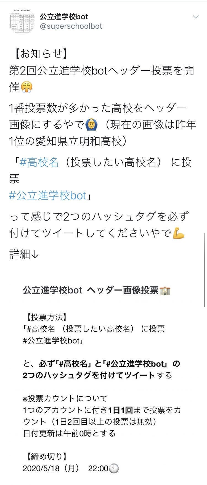Tap the flexed biceps emoji
The width and height of the screenshot is (207, 485).
pos(179,234)
